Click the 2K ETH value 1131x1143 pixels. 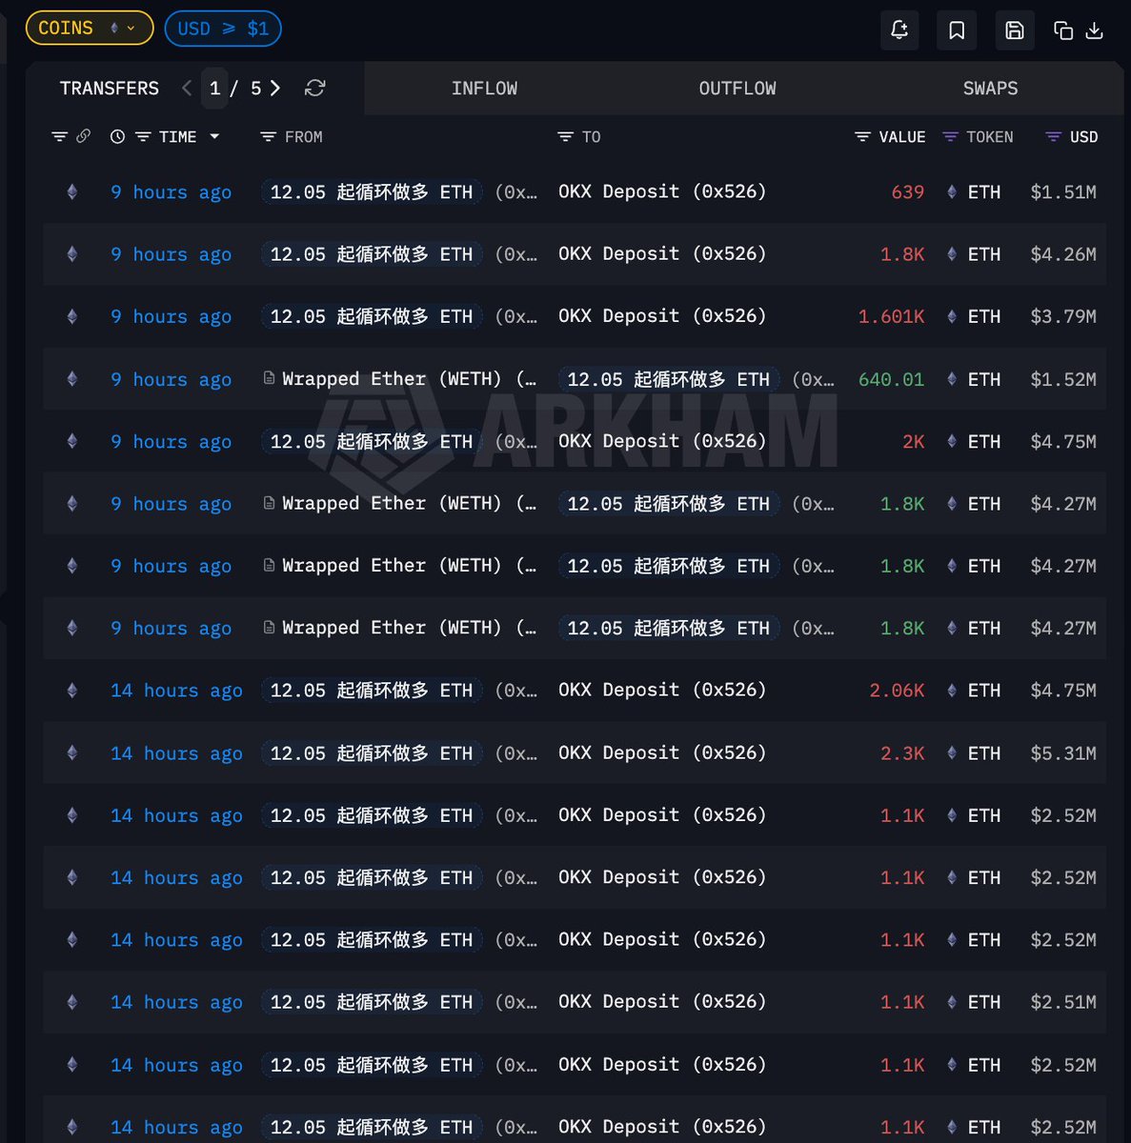pos(913,442)
